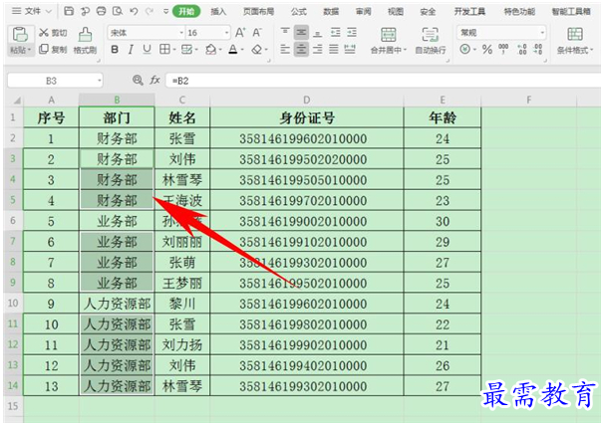Viewport: 604px width, 426px height.
Task: Activate the 格式刷 format painter
Action: tap(85, 40)
